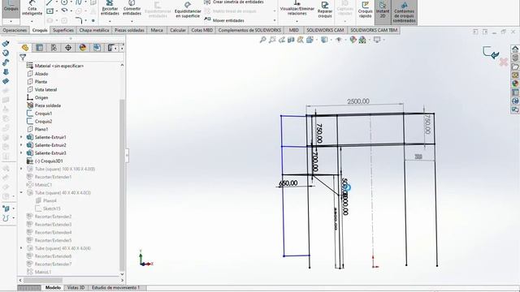This screenshot has width=520, height=292.
Task: Click the Zoom to Area icon
Action: pos(272,40)
